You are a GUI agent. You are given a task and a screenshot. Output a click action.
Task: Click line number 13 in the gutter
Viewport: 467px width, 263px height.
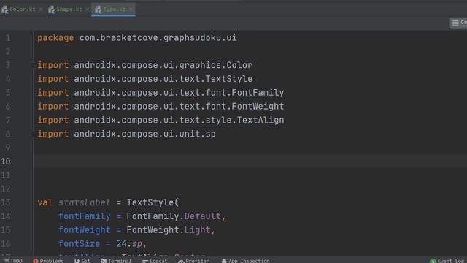pos(6,202)
